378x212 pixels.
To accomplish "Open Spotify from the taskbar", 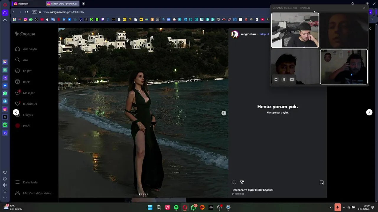I will point(176,207).
